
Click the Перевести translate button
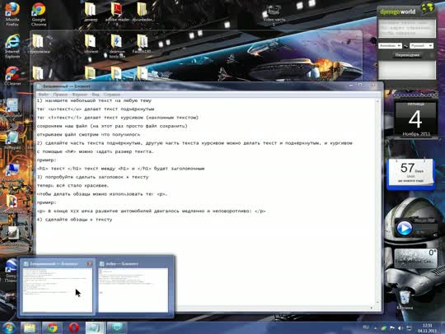pos(407,55)
